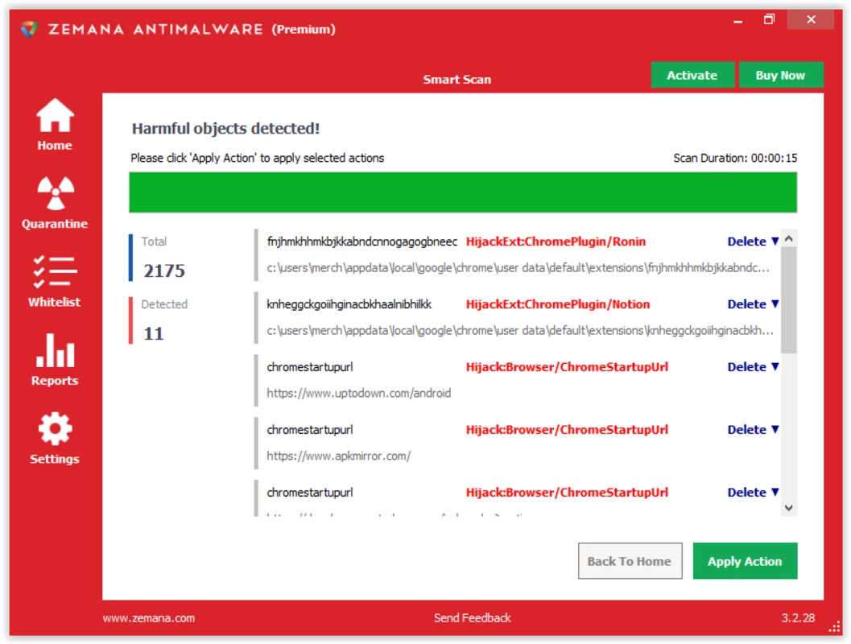
Task: Click the Scan Duration 00:00:15 text
Action: [x=735, y=158]
